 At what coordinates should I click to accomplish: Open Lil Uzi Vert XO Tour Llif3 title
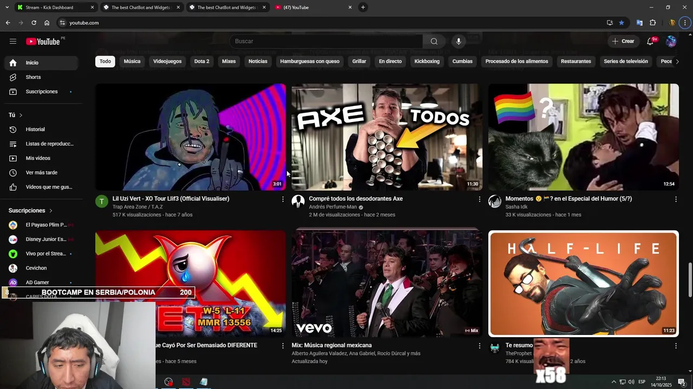171,199
